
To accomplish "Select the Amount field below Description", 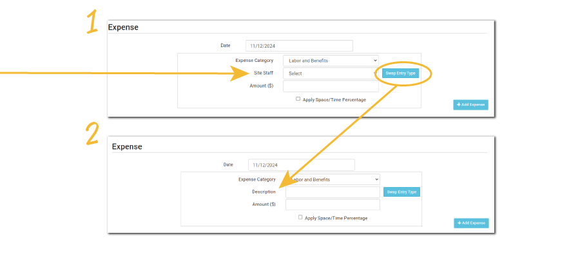I will (x=333, y=204).
